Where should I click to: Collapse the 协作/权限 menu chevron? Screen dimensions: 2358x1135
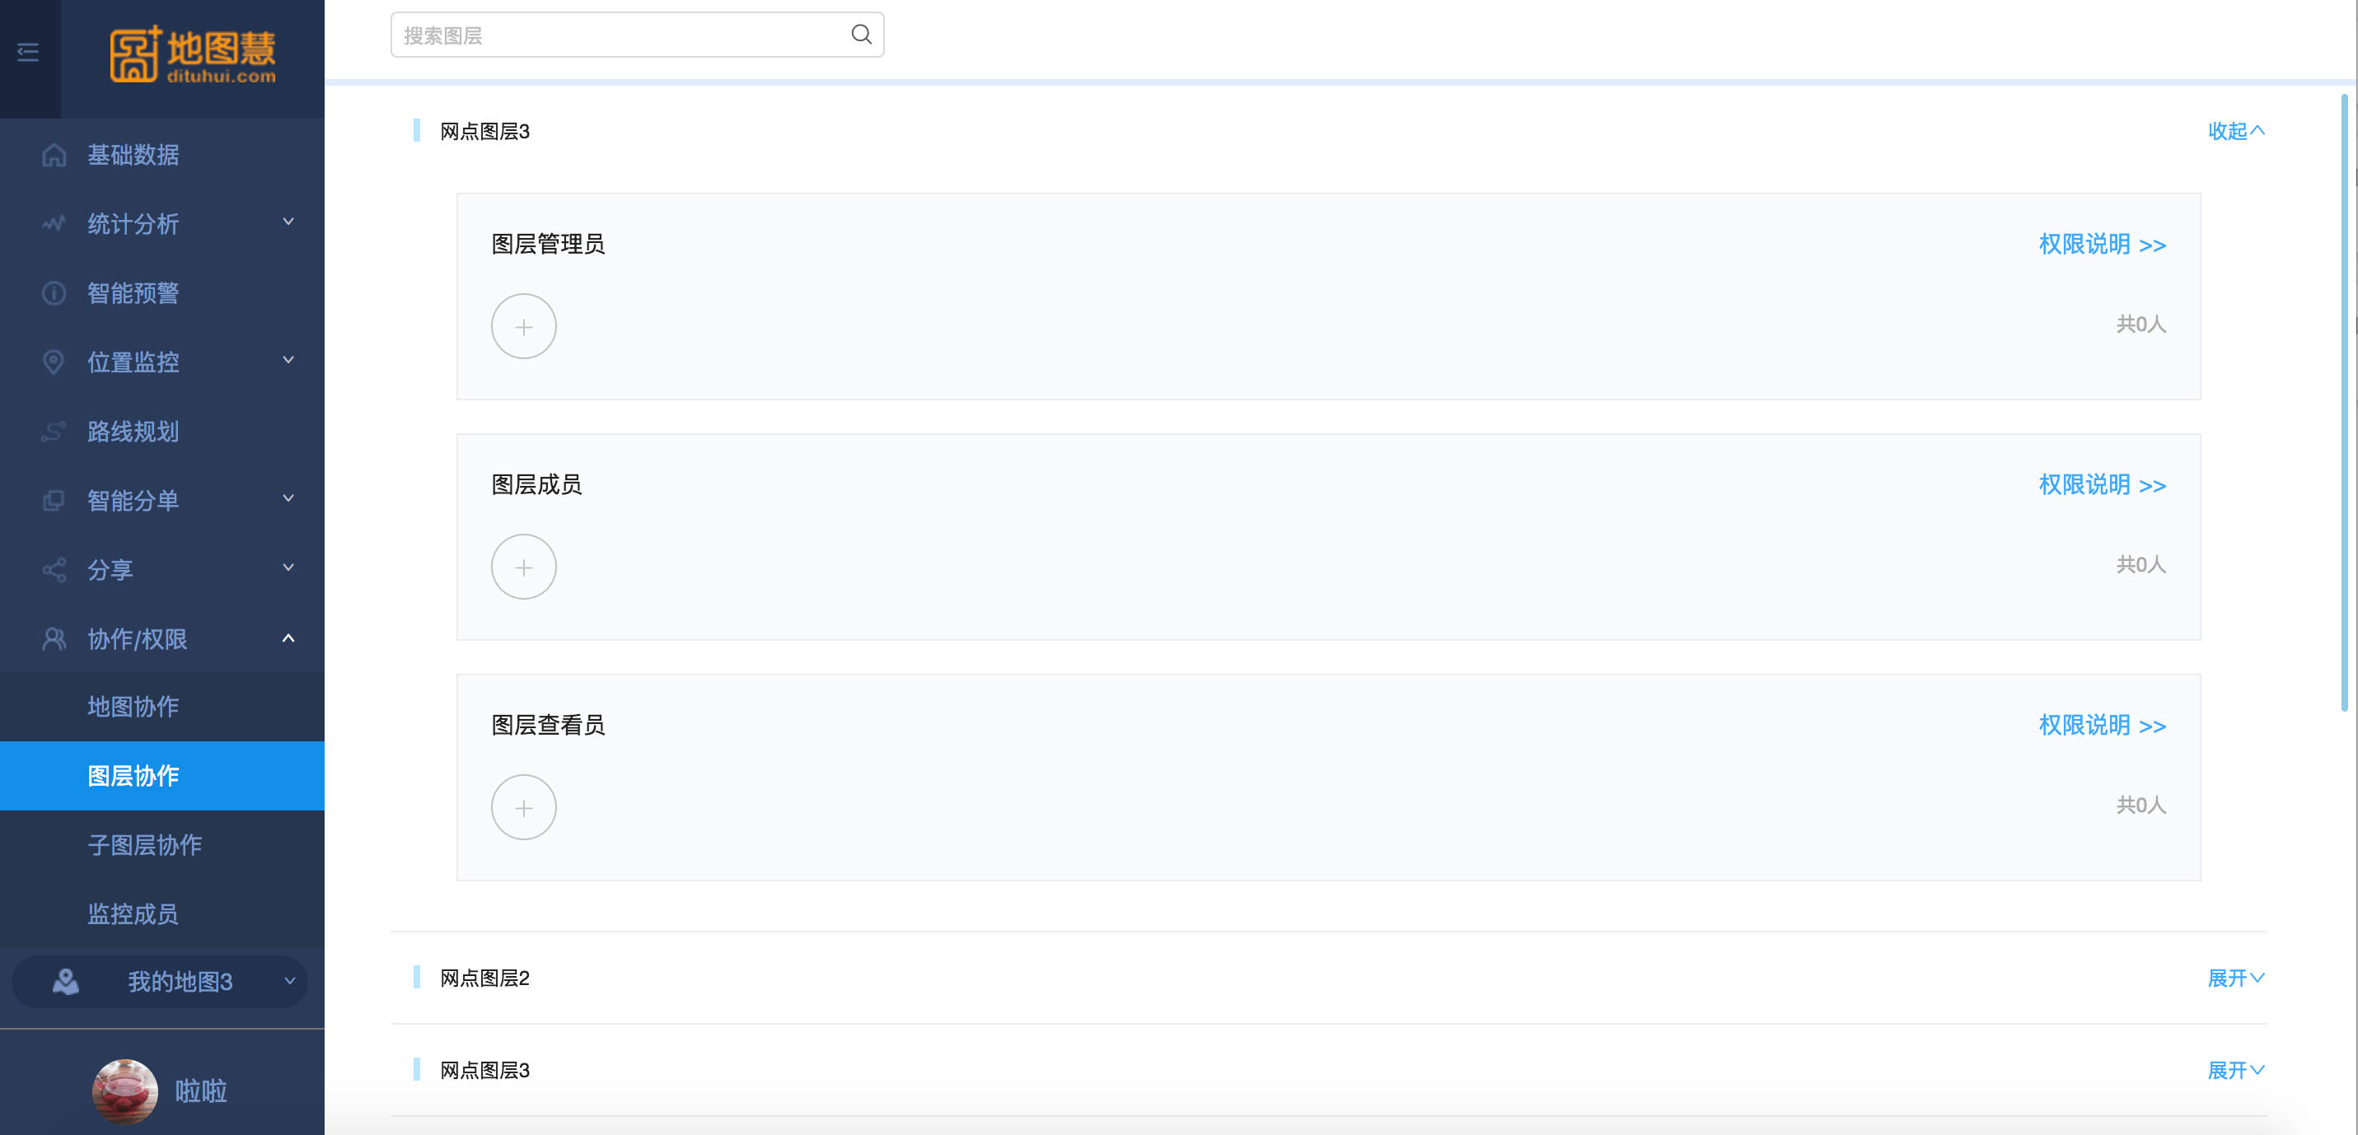[x=288, y=638]
